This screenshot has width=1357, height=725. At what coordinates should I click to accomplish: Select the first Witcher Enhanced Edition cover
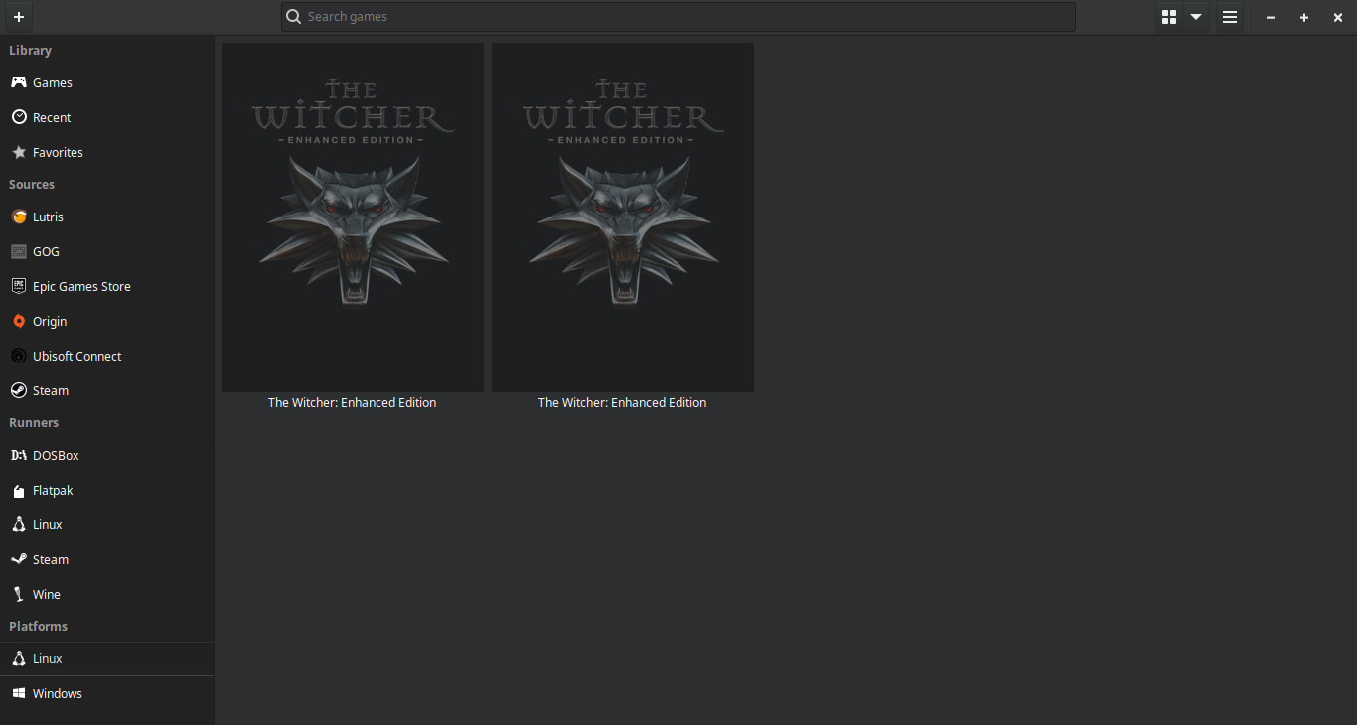(x=353, y=217)
